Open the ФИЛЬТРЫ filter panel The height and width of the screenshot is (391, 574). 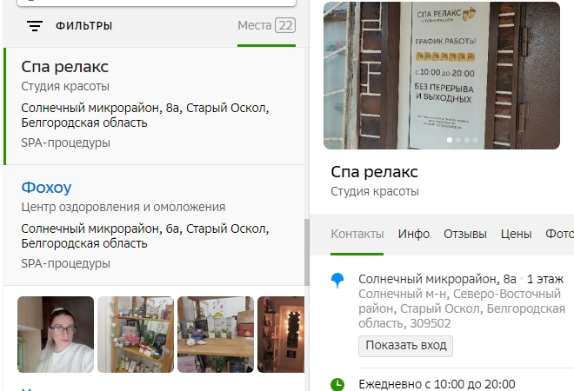[x=83, y=25]
